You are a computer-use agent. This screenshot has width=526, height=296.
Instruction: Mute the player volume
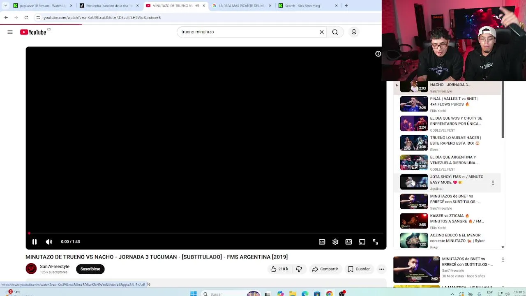click(49, 242)
